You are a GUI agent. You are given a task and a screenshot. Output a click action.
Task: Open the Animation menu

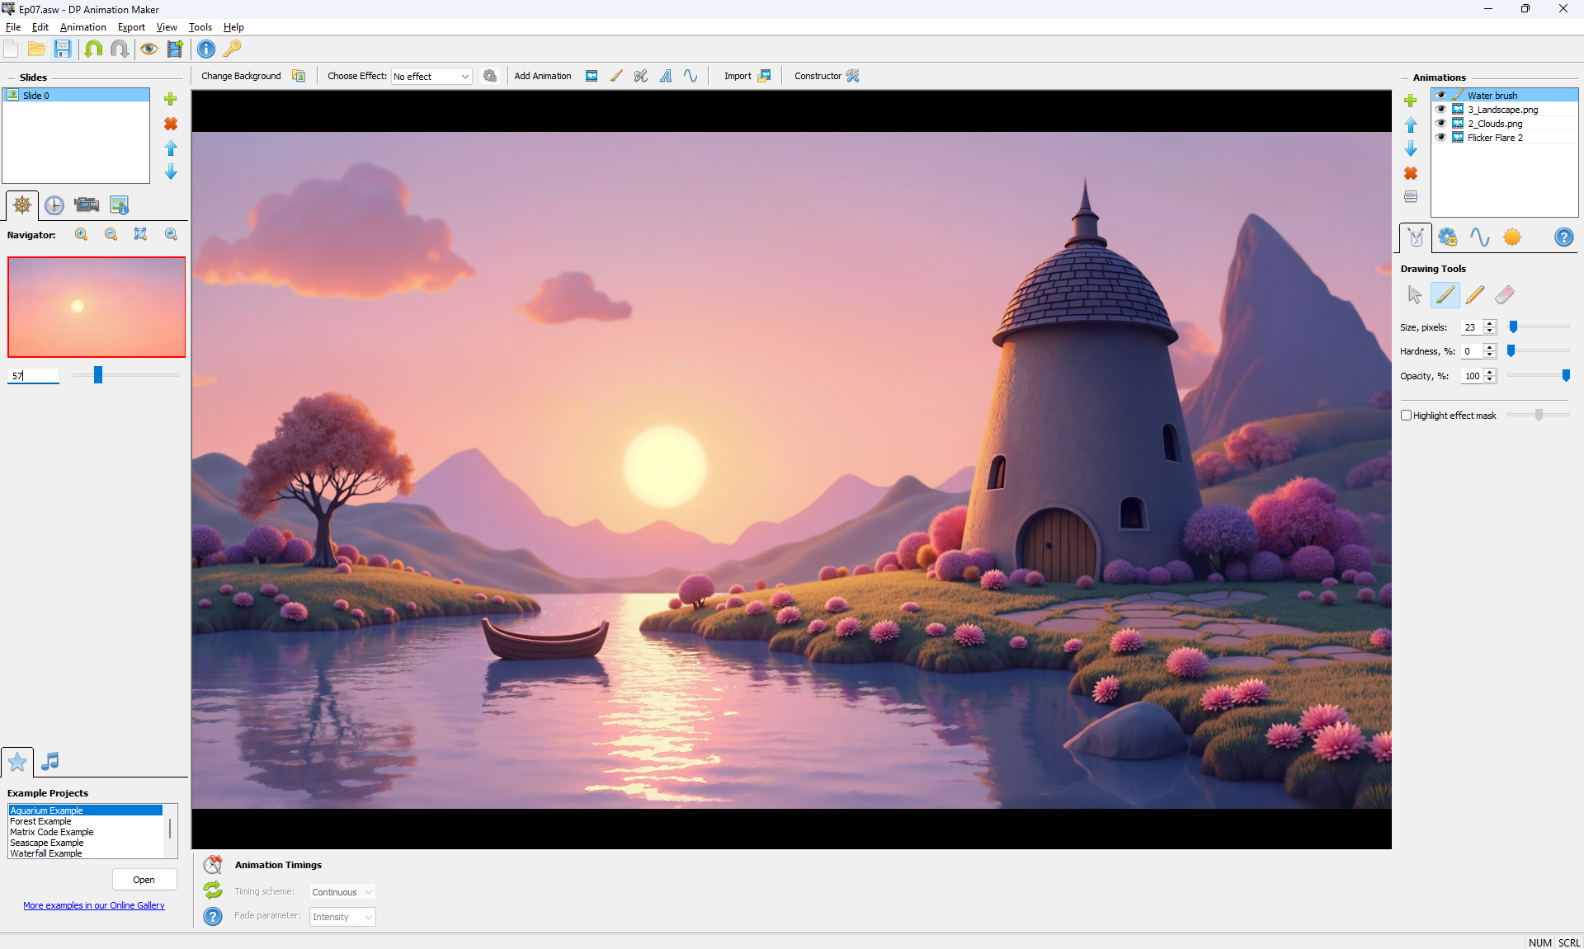82,27
